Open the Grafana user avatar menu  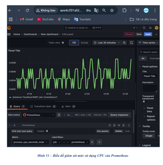click(156, 28)
